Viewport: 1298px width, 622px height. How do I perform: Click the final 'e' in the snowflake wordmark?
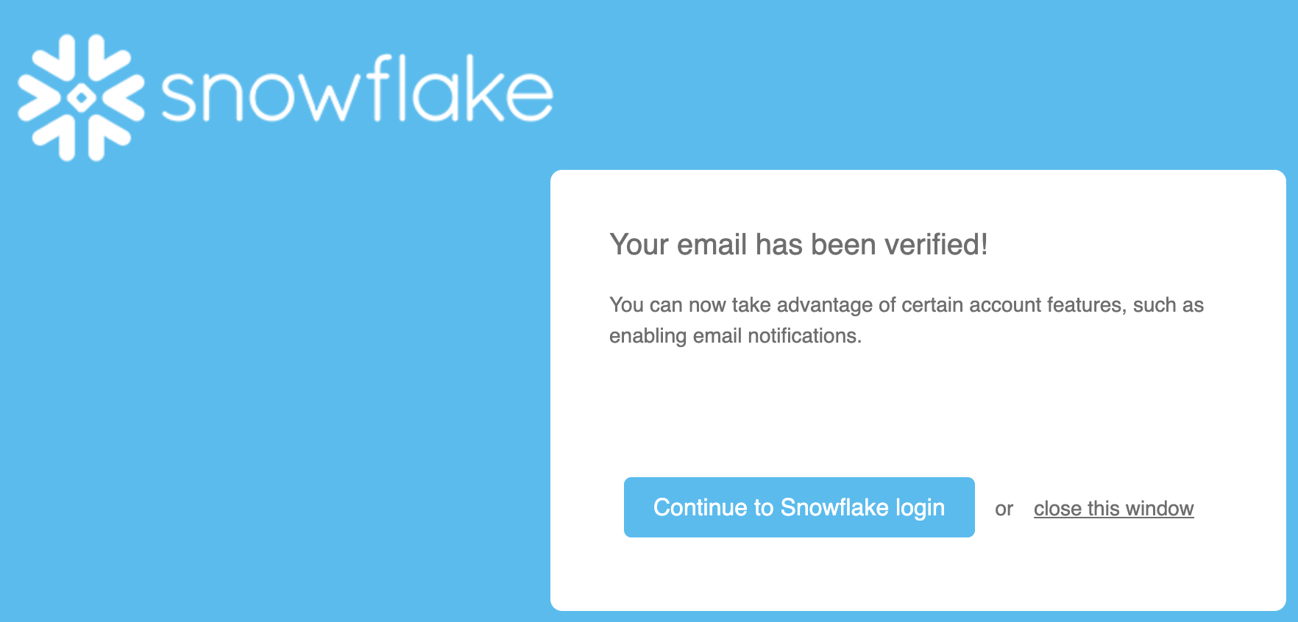coord(530,99)
